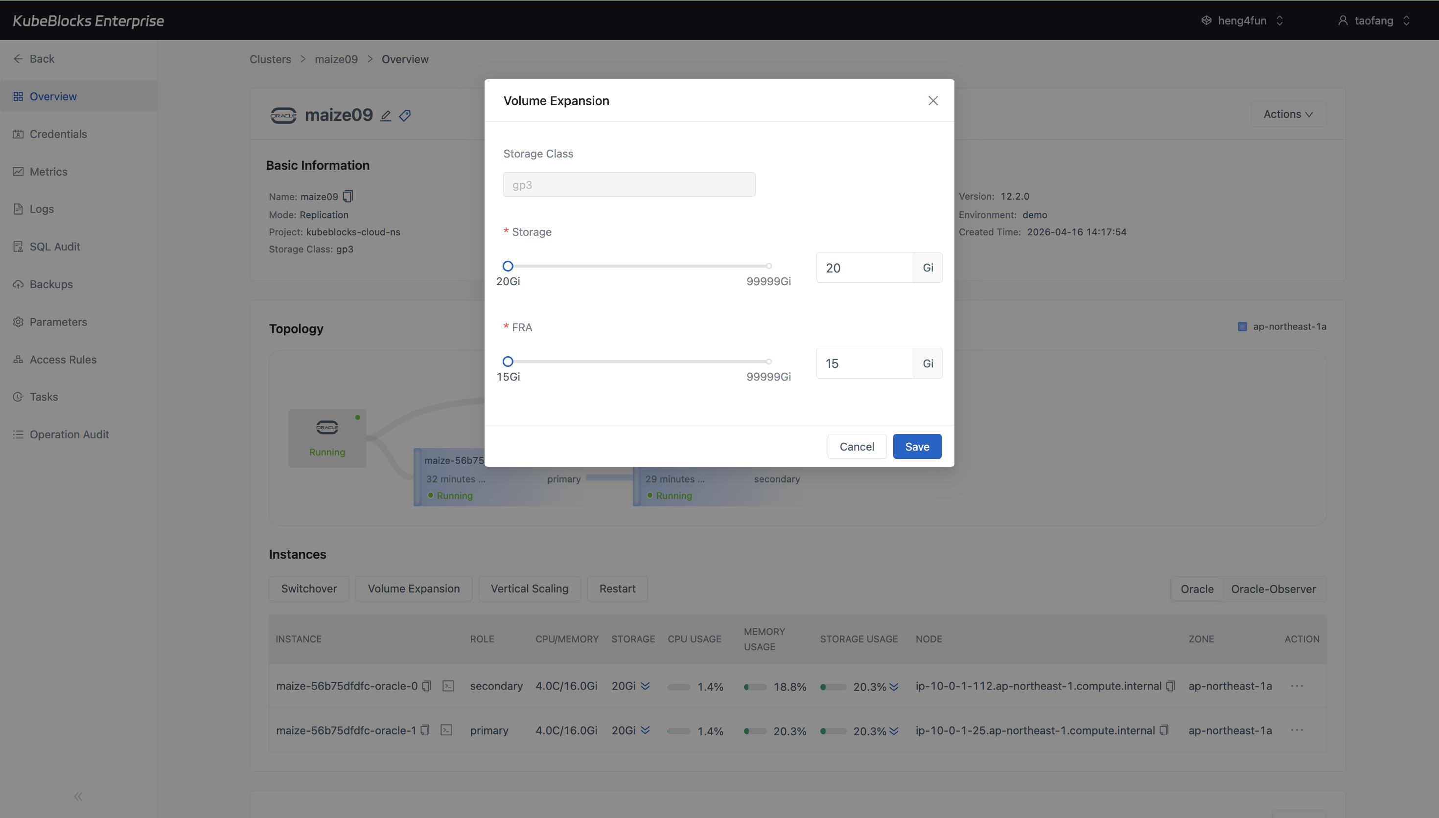Viewport: 1439px width, 818px height.
Task: Click the Clusters breadcrumb link
Action: click(x=270, y=60)
